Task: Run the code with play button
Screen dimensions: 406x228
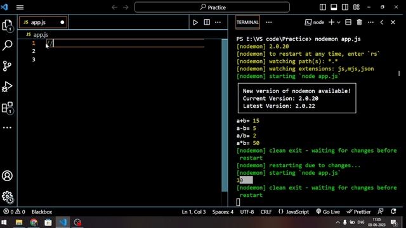Action: coord(195,22)
